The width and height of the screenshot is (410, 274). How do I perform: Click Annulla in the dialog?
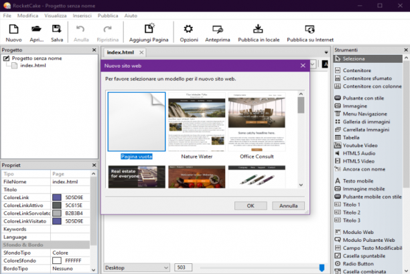click(289, 206)
